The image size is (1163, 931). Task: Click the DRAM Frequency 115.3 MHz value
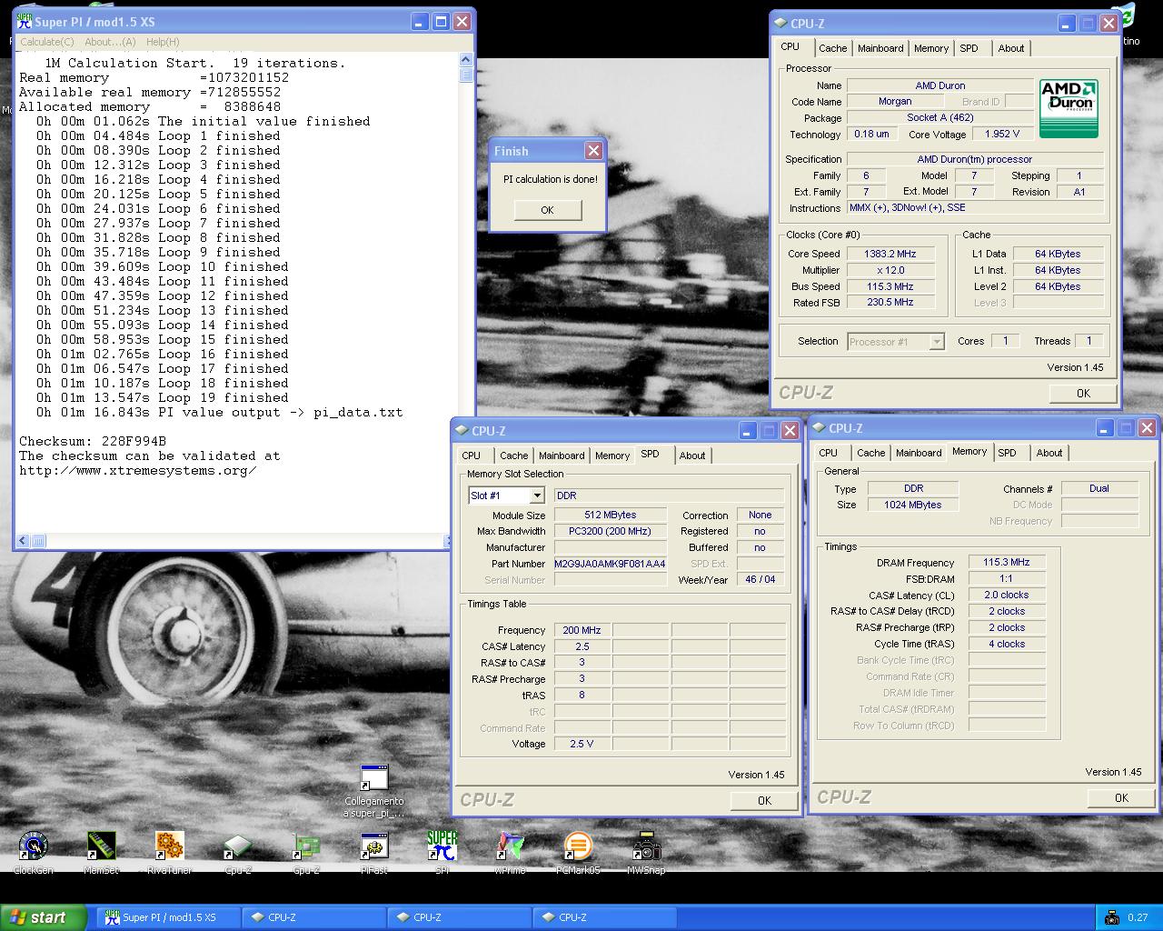(1007, 562)
